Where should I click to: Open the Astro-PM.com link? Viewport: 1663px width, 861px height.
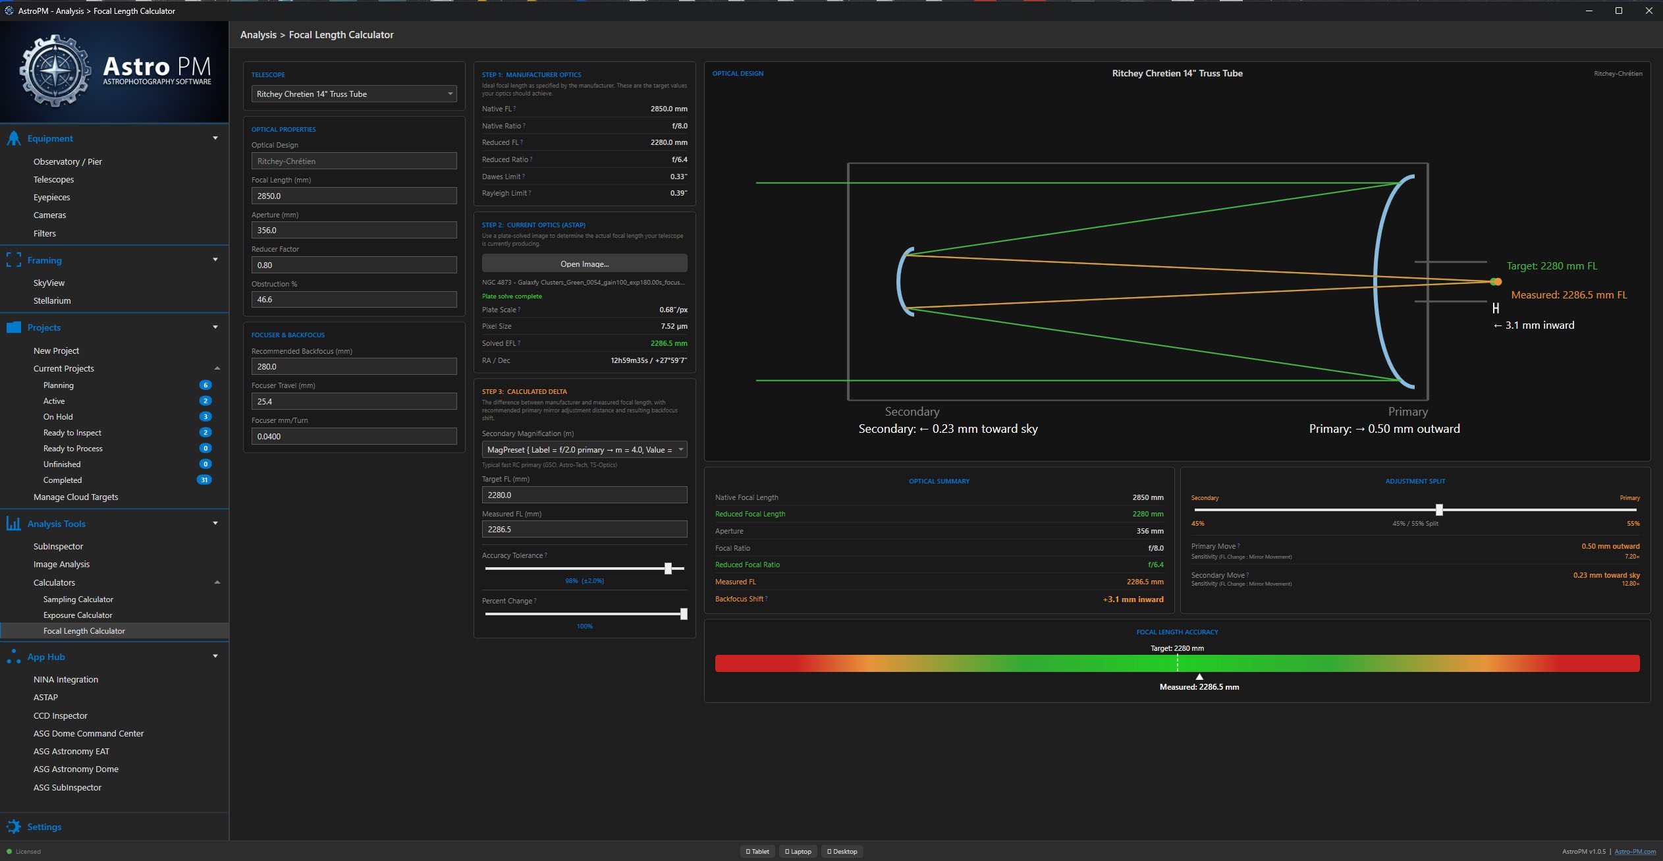[1635, 851]
